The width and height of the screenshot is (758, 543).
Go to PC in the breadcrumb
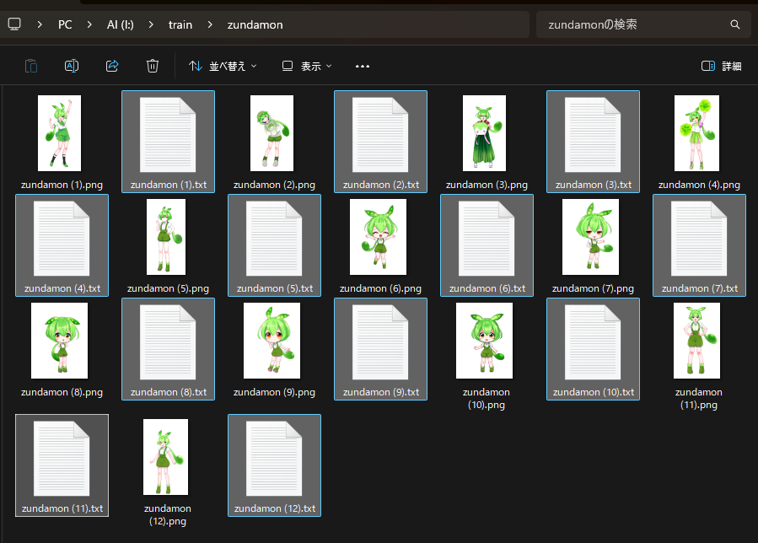[65, 24]
